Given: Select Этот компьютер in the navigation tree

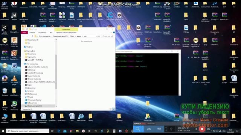Looking at the screenshot, I should pyautogui.click(x=31, y=64).
